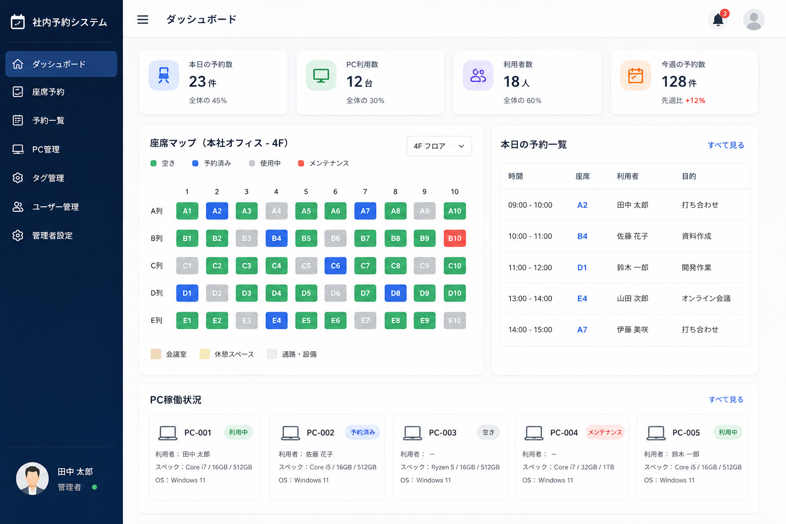Click blue 予約済み legend dot
Viewport: 786px width, 524px height.
pos(195,163)
